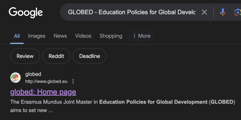
Task: Click the http://www.globed.eu URL text
Action: click(x=46, y=81)
